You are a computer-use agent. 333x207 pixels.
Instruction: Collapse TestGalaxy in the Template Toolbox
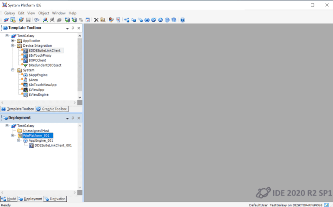coord(7,36)
